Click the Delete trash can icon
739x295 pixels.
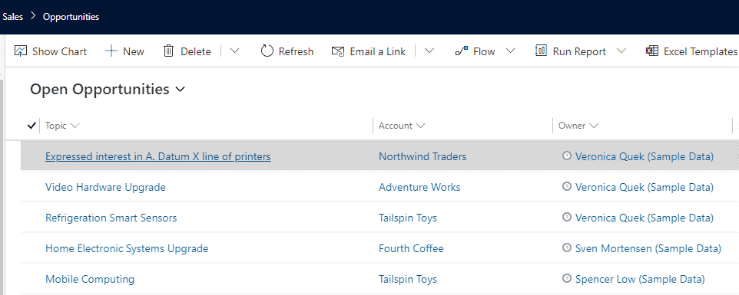coord(169,51)
